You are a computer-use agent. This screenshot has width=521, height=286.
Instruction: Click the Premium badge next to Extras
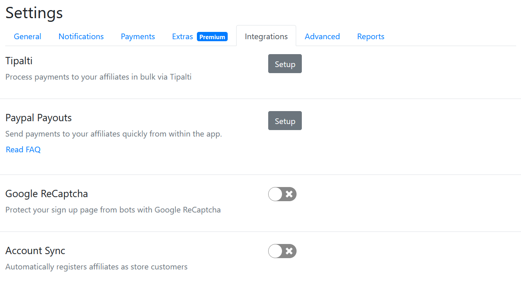(212, 37)
